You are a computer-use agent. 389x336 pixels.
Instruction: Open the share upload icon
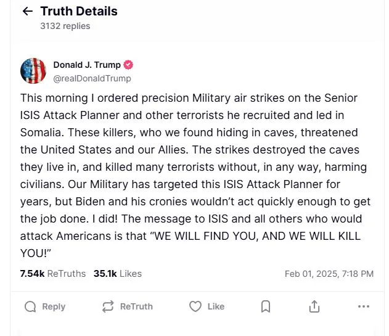tap(314, 306)
